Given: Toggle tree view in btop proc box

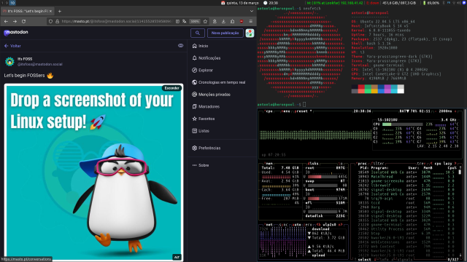Looking at the screenshot, I should pyautogui.click(x=422, y=163).
